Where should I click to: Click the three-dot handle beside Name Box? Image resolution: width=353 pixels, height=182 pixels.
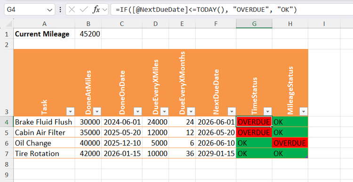click(x=60, y=10)
